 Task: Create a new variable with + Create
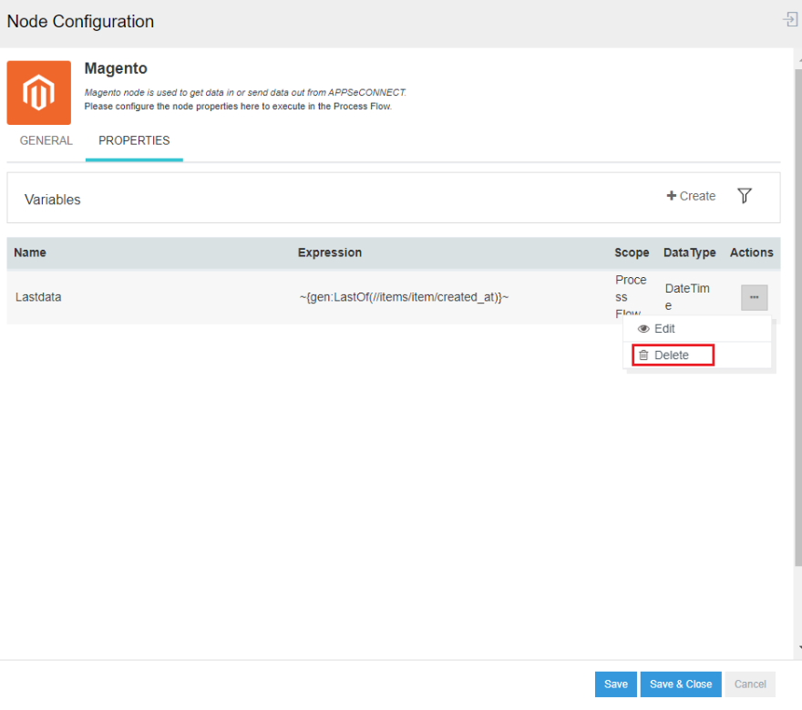point(691,196)
